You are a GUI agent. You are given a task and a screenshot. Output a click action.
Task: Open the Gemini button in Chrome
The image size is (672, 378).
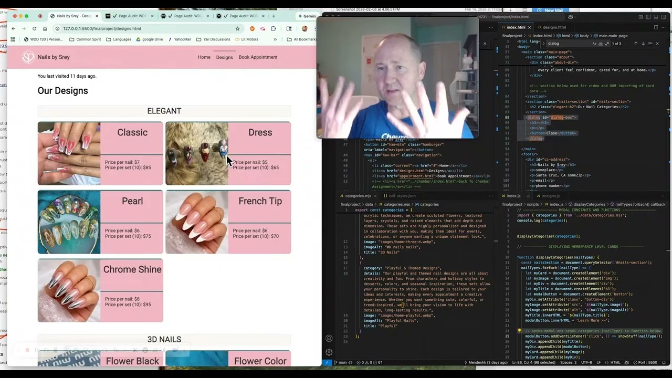pos(307,16)
